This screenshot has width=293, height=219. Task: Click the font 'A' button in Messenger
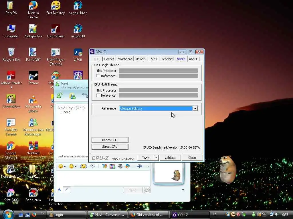point(60,190)
